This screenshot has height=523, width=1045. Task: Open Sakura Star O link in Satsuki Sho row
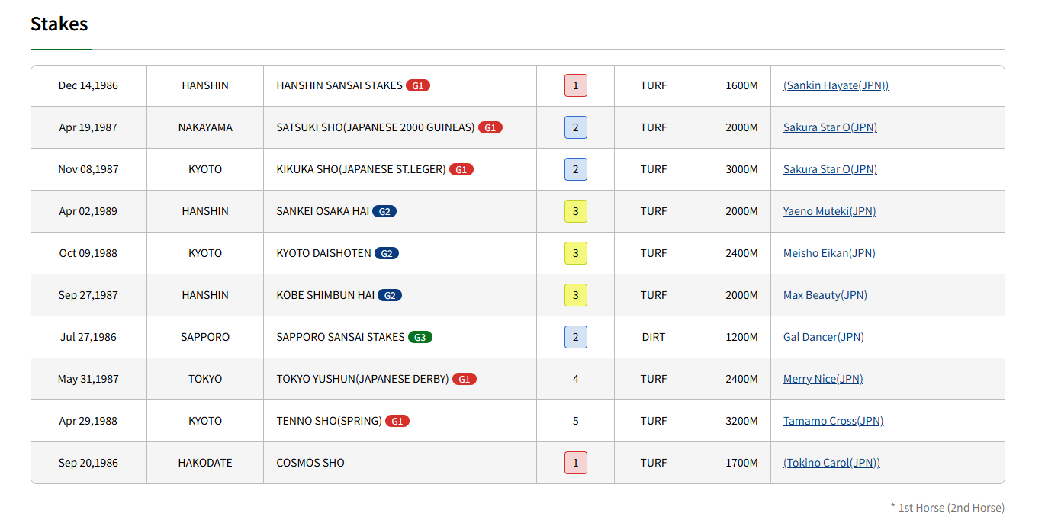830,127
